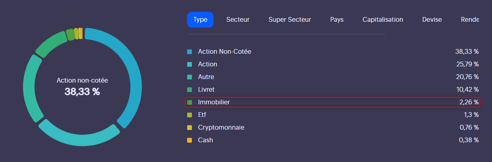Click the donut center 38,33 % label
492x162 pixels.
click(x=82, y=92)
